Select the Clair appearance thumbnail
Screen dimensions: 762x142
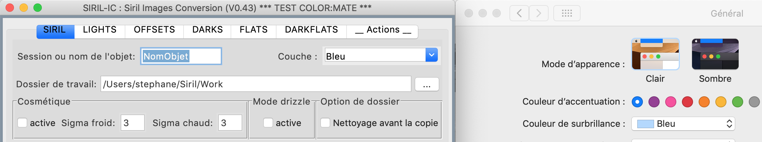click(655, 54)
